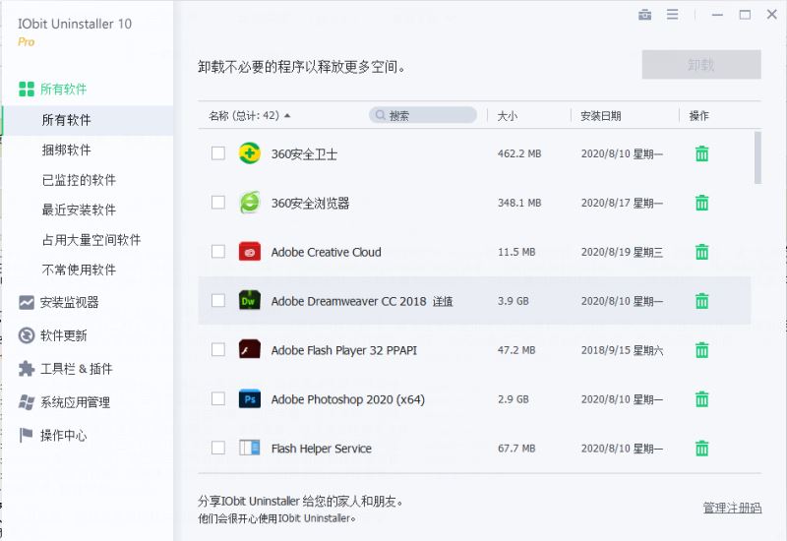Tick the Adobe Creative Cloud checkbox
The image size is (787, 541).
pyautogui.click(x=218, y=252)
